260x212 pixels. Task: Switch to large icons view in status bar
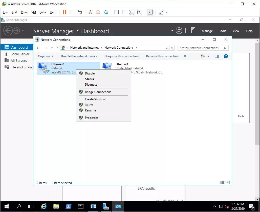point(228,183)
